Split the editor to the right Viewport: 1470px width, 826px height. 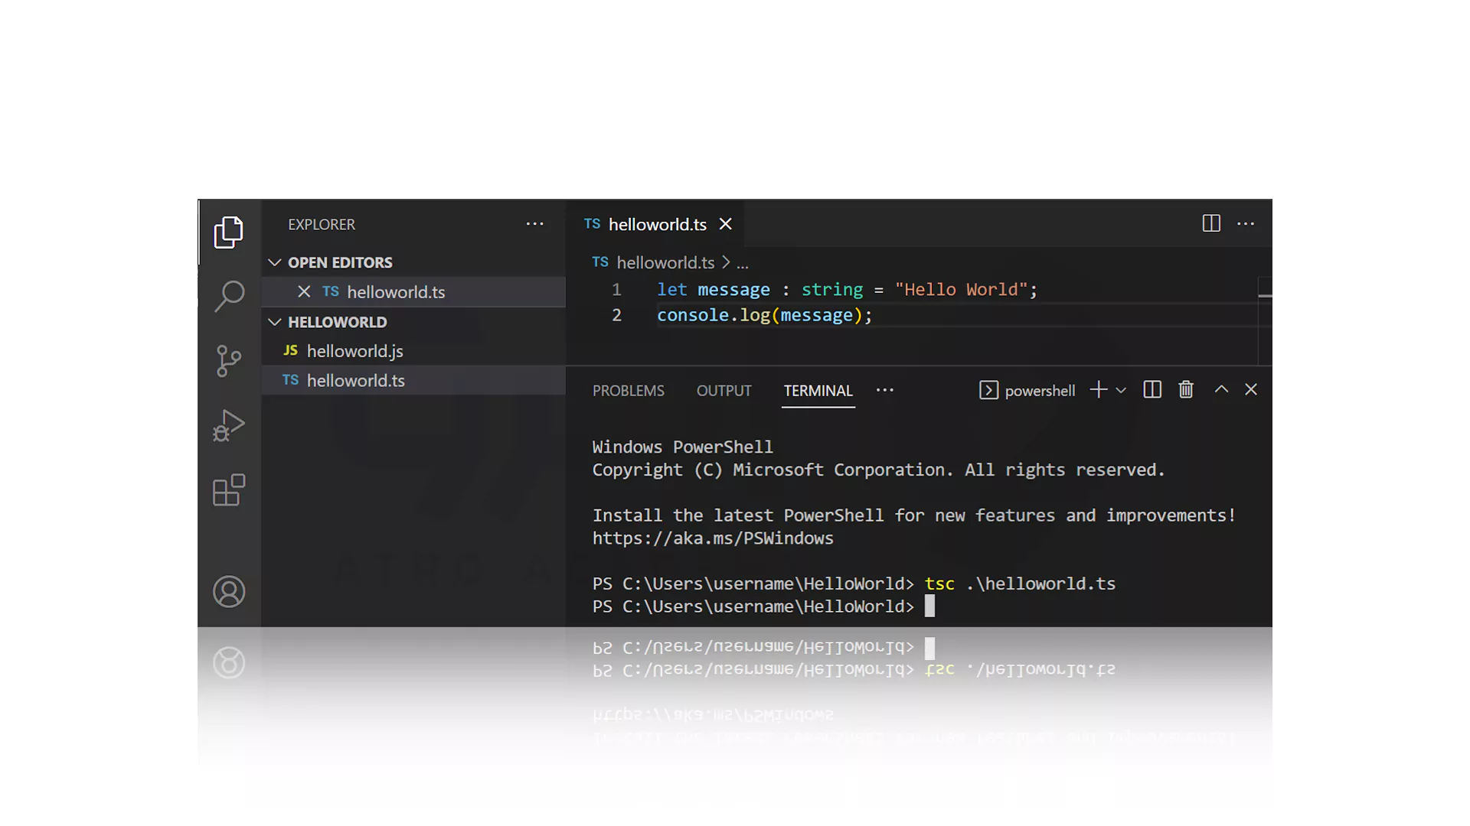(1210, 223)
